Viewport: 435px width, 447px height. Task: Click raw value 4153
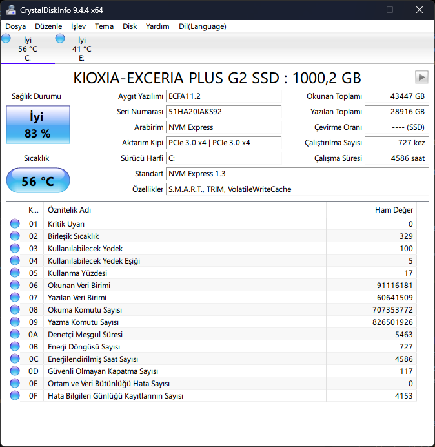click(x=403, y=396)
